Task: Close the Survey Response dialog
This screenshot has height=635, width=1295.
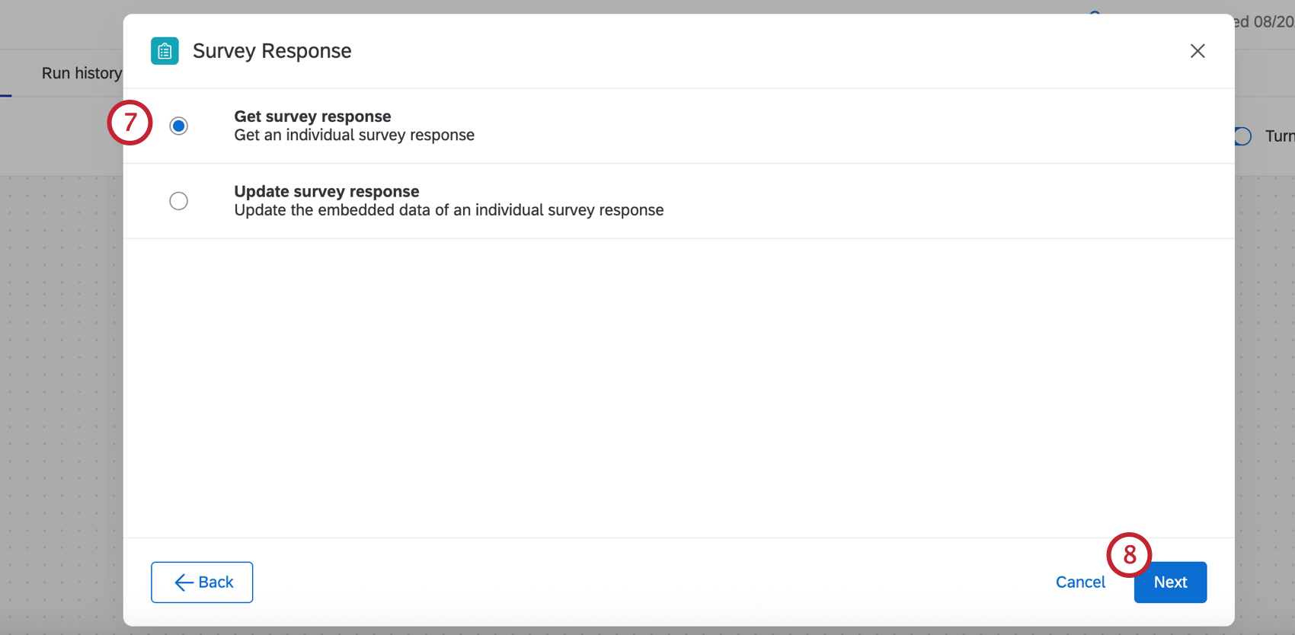Action: (1197, 51)
